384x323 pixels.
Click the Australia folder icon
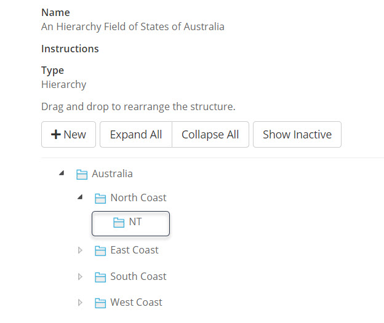click(82, 174)
